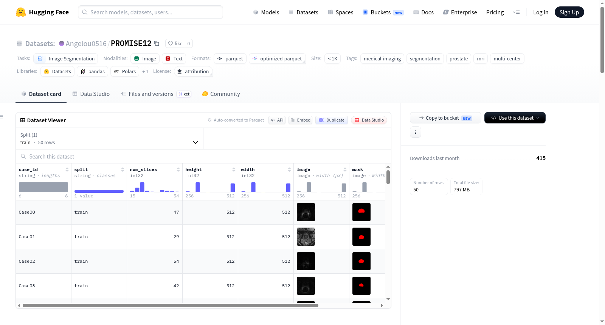Focus the Search this dataset field
The width and height of the screenshot is (605, 325).
[203, 156]
